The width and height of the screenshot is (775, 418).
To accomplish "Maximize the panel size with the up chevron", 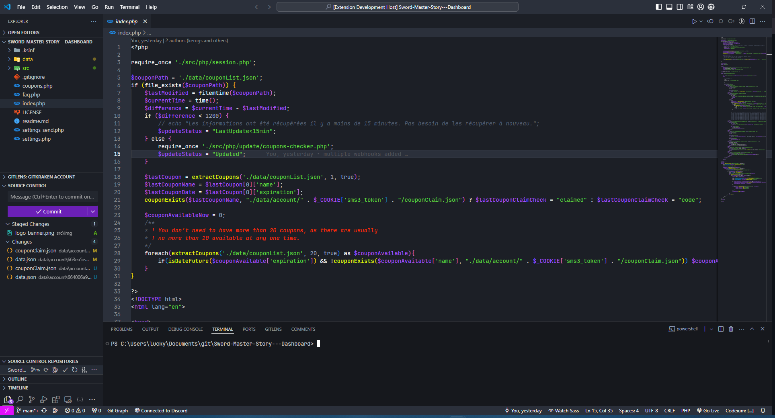I will click(x=752, y=329).
